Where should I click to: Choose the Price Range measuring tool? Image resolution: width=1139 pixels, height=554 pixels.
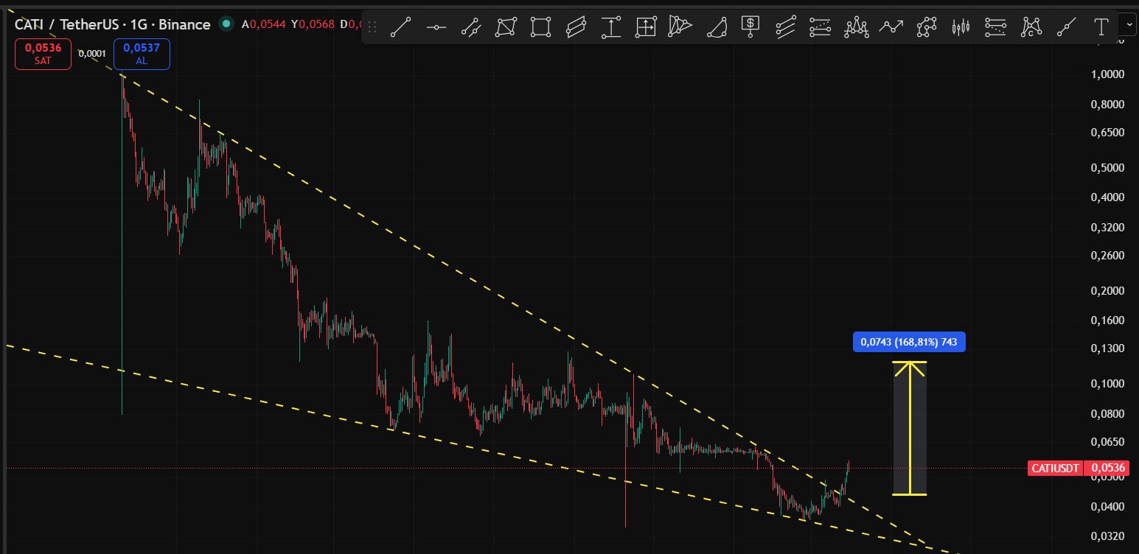click(x=610, y=27)
